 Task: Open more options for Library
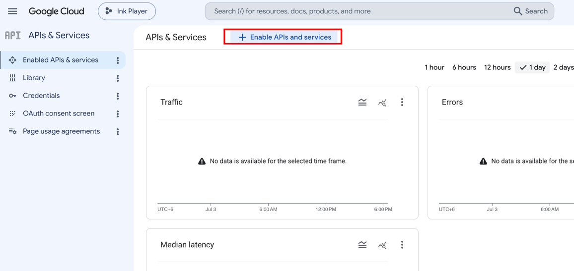click(x=118, y=78)
